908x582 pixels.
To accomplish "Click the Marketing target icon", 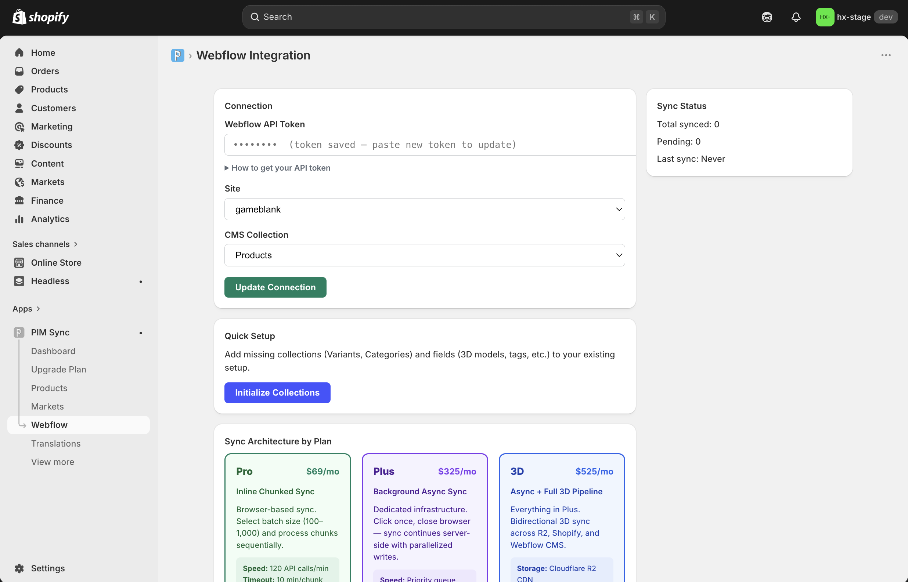I will [19, 127].
